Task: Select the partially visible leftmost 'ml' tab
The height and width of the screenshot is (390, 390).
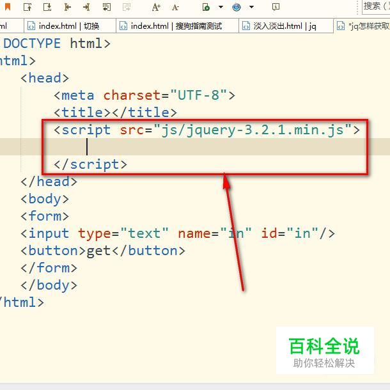Action: (x=12, y=26)
